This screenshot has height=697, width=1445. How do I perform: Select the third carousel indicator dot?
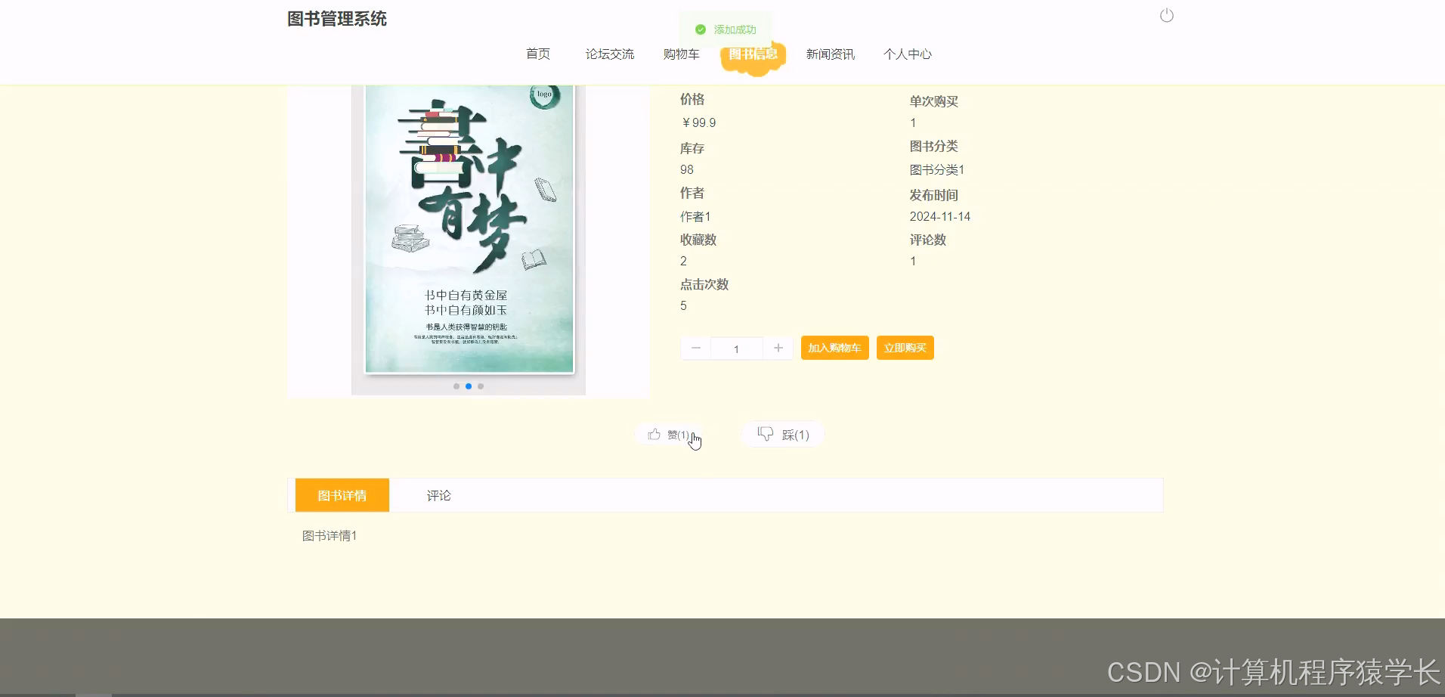click(481, 386)
